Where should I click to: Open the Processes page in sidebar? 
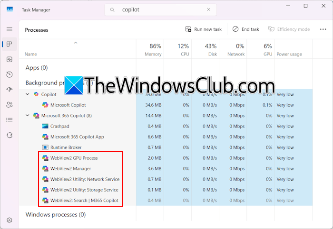point(10,44)
